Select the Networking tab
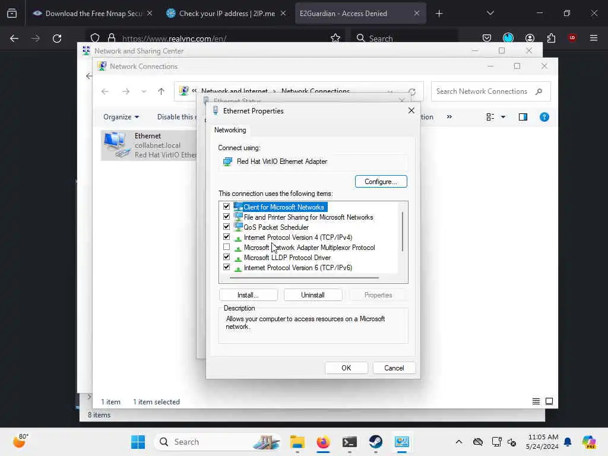This screenshot has width=608, height=456. click(230, 130)
